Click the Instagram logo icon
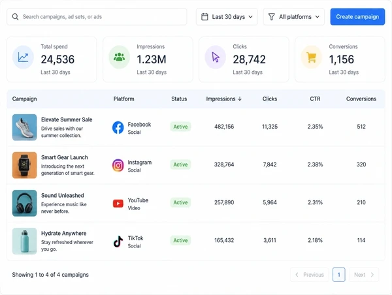392x295 pixels. (x=118, y=165)
